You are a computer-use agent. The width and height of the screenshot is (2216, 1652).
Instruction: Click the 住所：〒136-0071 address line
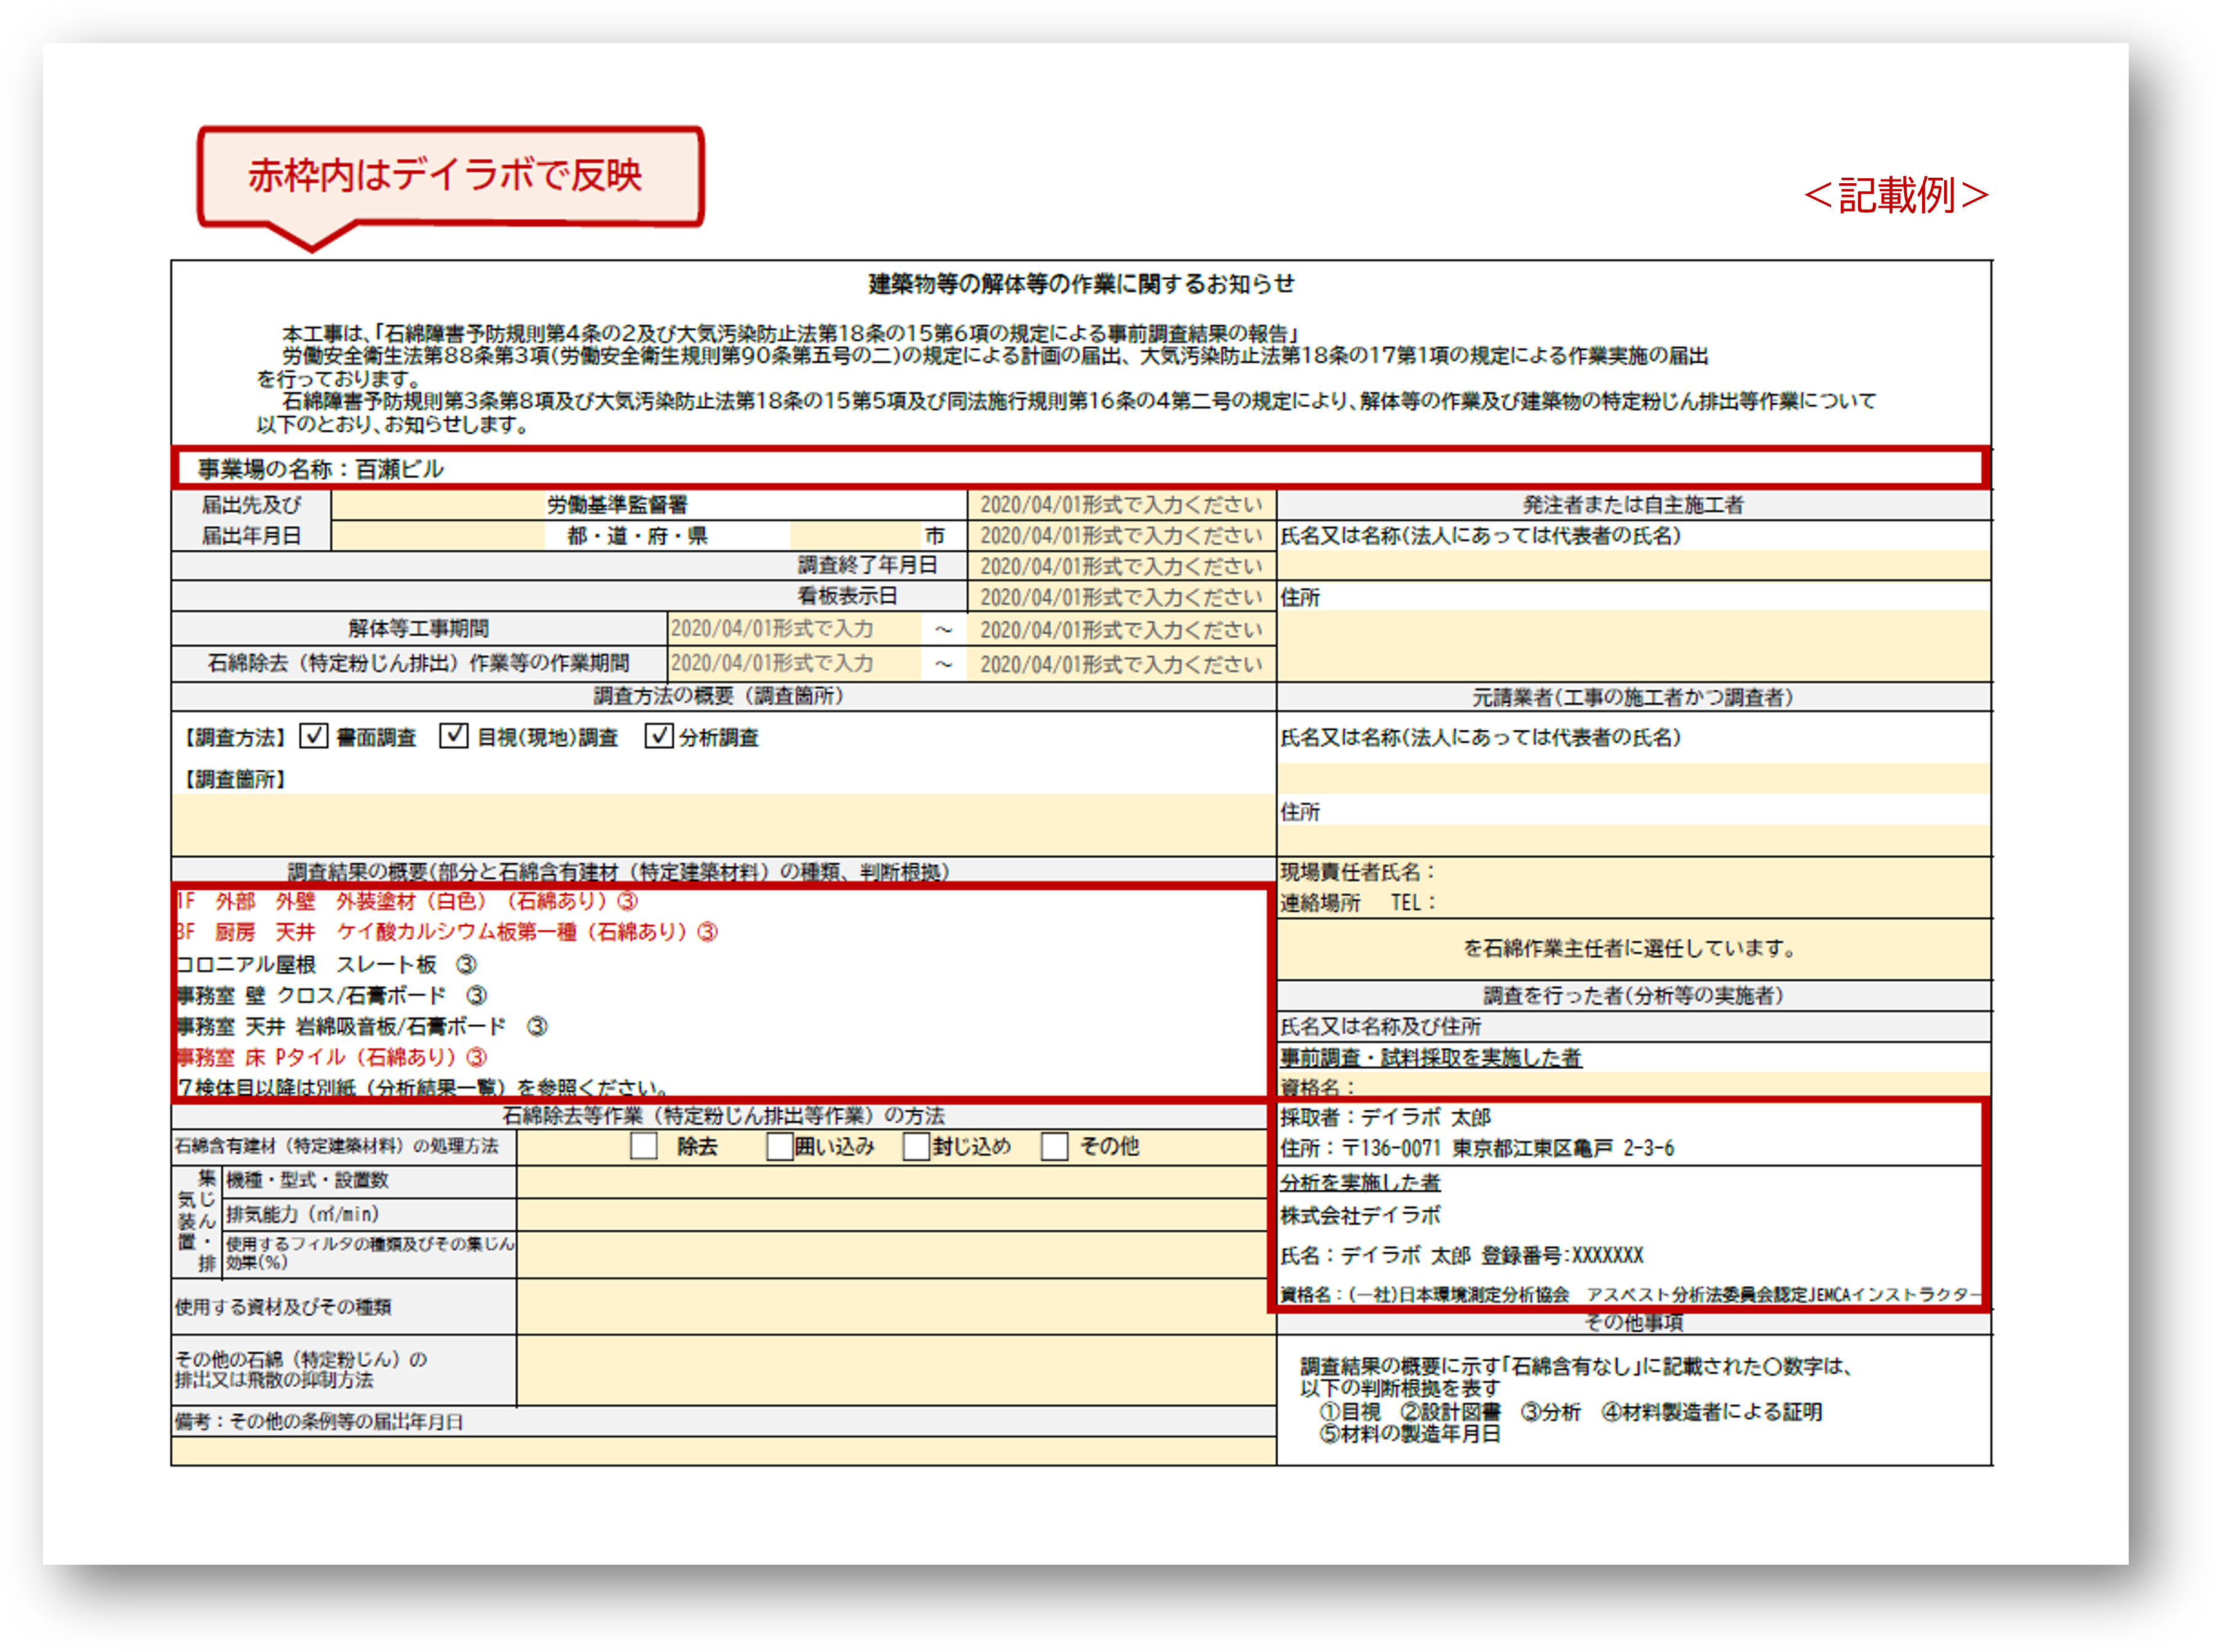click(x=1477, y=1148)
